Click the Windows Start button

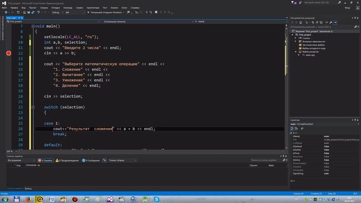click(x=5, y=199)
